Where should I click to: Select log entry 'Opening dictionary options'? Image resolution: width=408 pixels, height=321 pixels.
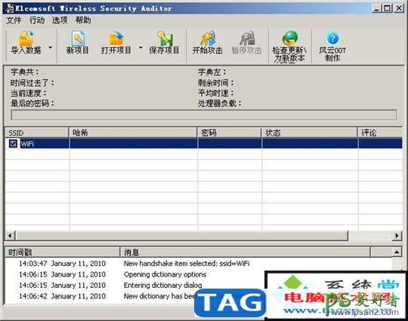(x=165, y=274)
